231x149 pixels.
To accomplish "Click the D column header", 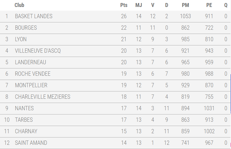I will pyautogui.click(x=167, y=5).
